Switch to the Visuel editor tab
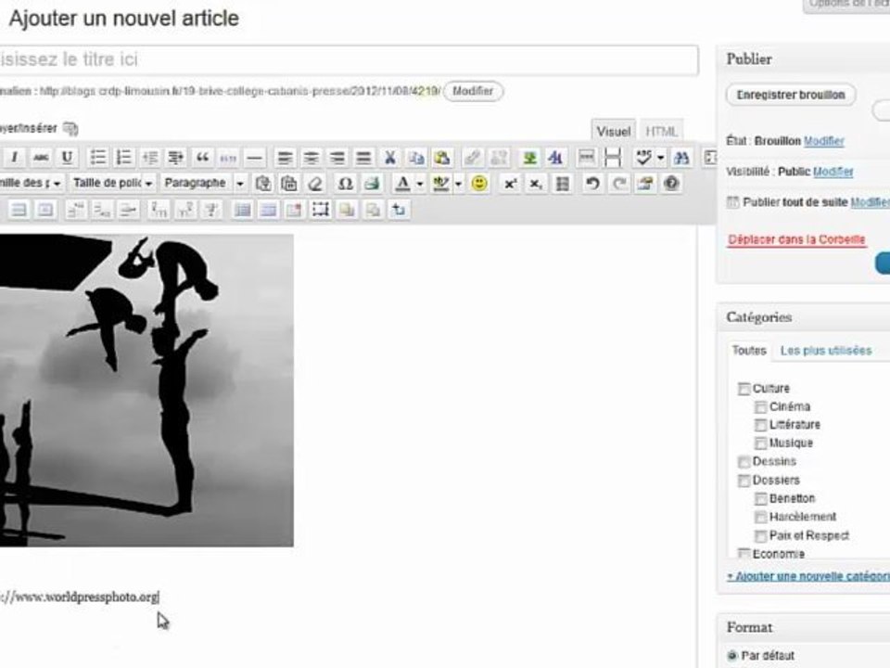The image size is (890, 668). 613,131
